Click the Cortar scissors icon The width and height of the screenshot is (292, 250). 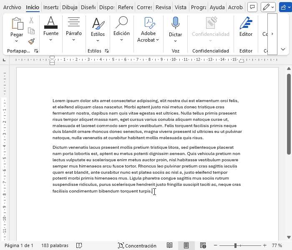(31, 20)
